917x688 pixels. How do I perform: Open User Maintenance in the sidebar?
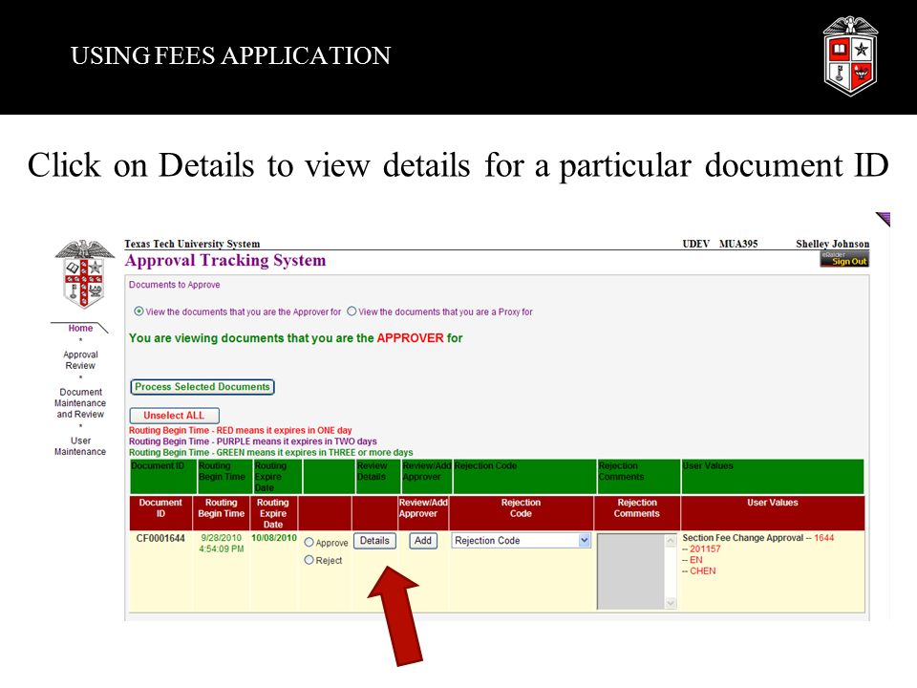coord(80,446)
